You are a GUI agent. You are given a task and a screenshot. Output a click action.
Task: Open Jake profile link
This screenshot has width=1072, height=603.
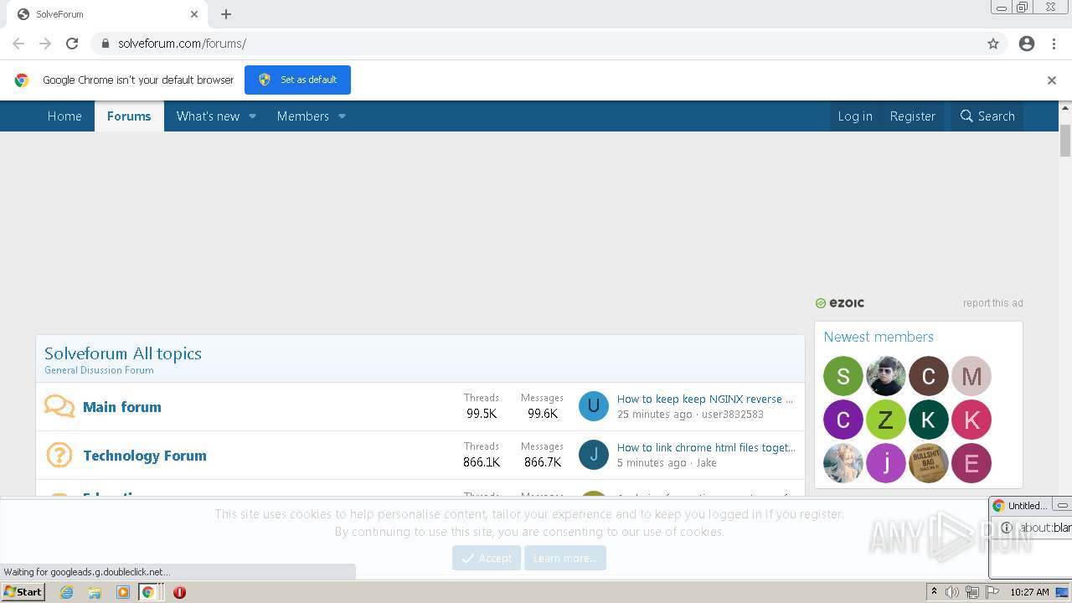coord(707,462)
